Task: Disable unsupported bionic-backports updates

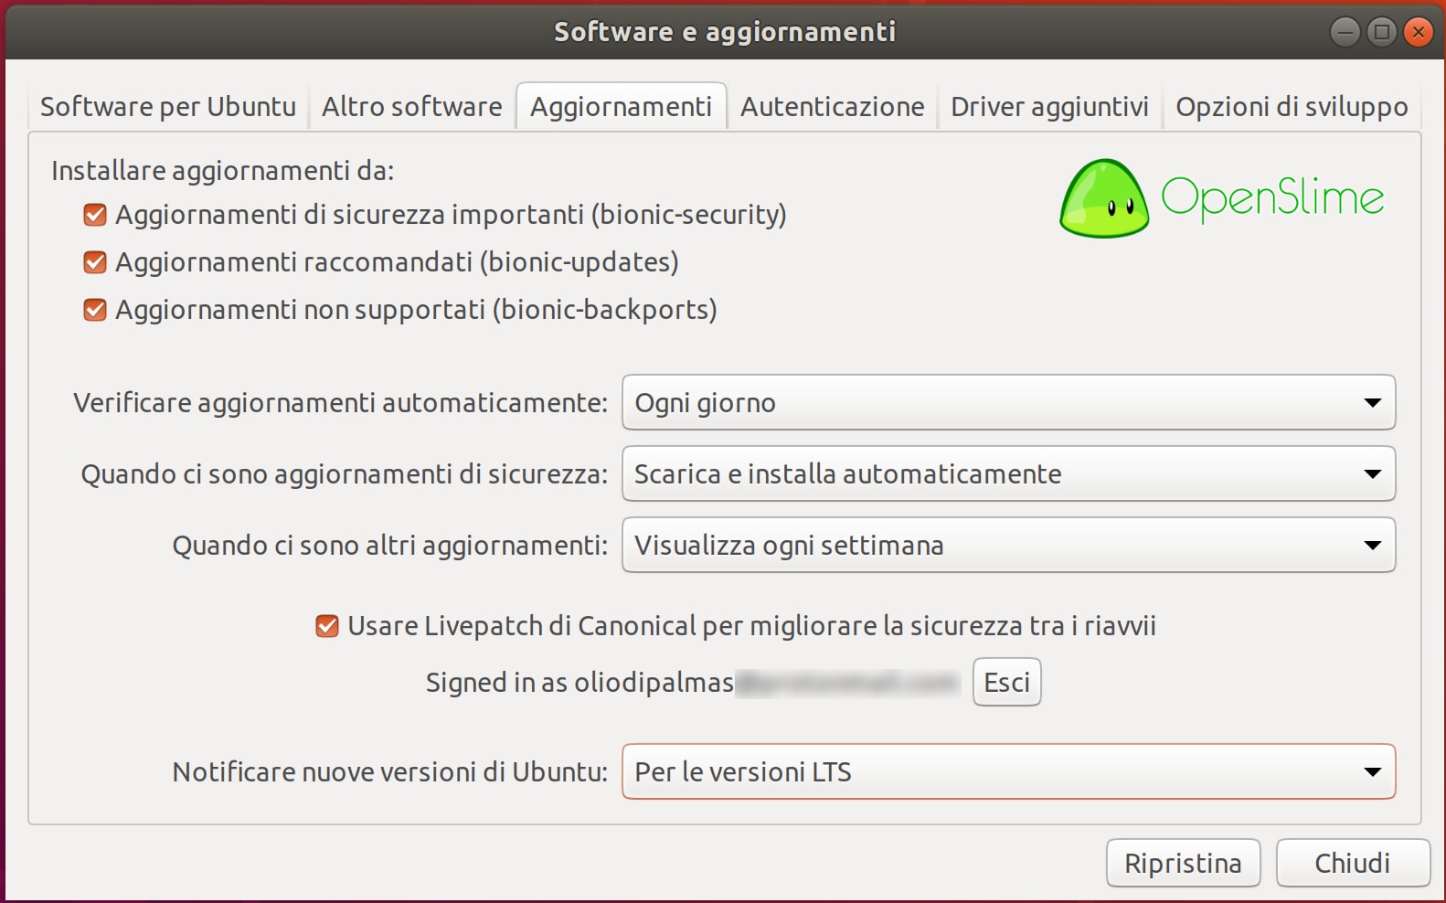Action: click(95, 310)
